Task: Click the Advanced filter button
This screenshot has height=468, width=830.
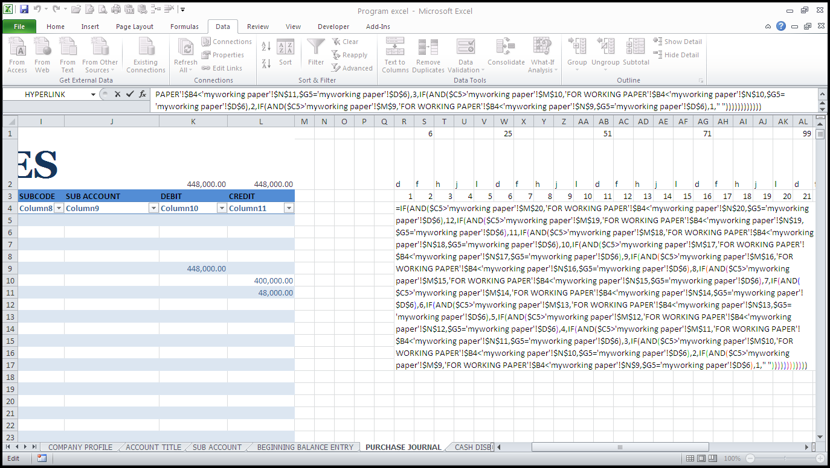Action: click(352, 68)
